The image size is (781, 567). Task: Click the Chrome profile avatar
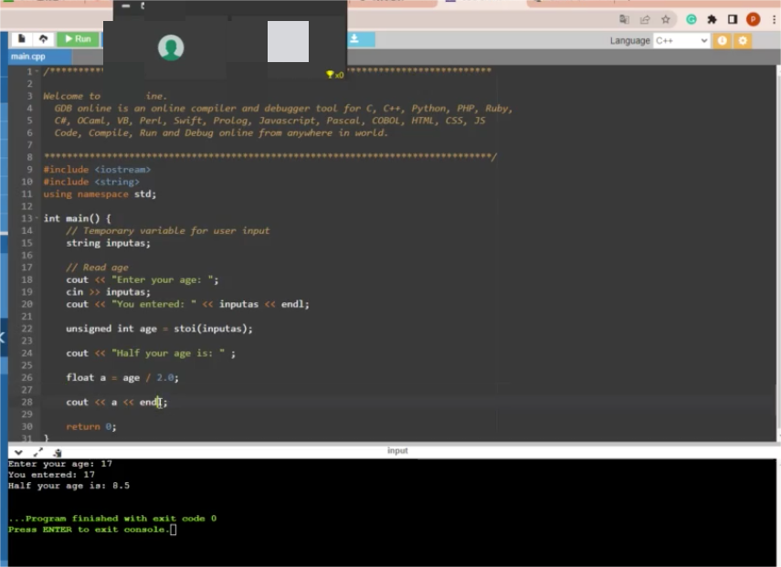pos(753,19)
